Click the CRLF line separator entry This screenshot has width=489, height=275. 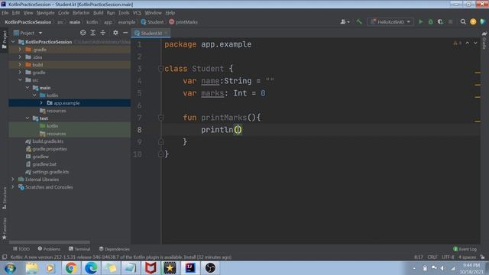pyautogui.click(x=432, y=257)
